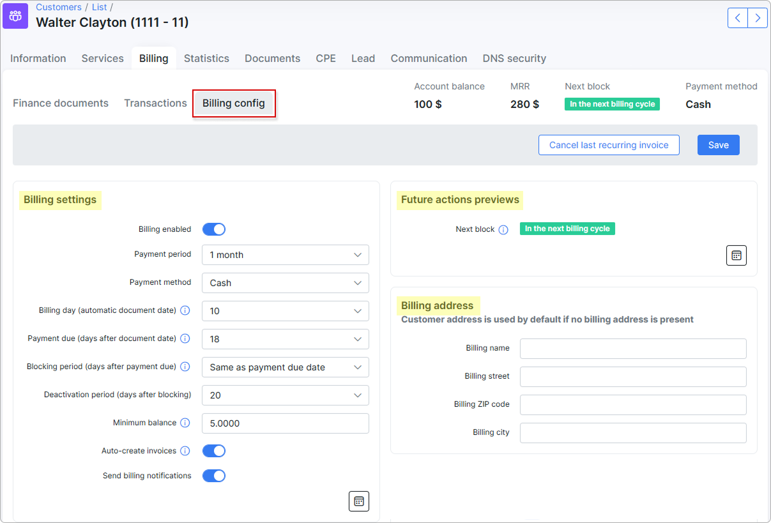Switch to the Communication tab
This screenshot has height=523, width=771.
[429, 58]
